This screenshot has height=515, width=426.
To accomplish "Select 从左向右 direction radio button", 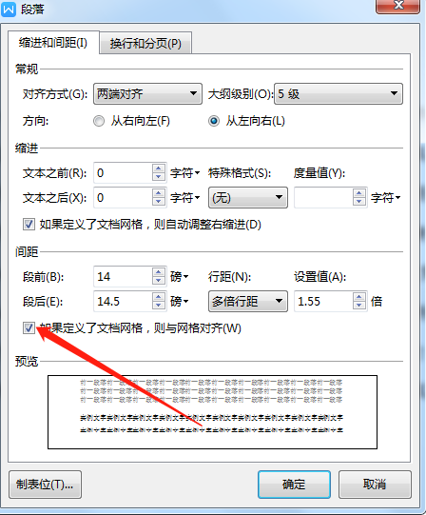I will (x=214, y=121).
